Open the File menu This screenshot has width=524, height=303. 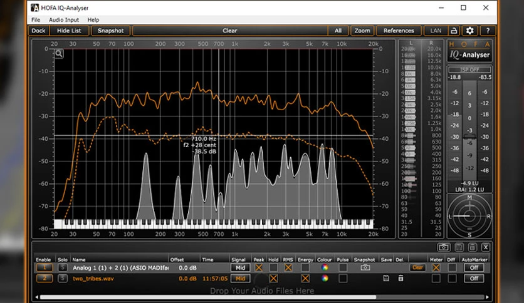[36, 19]
